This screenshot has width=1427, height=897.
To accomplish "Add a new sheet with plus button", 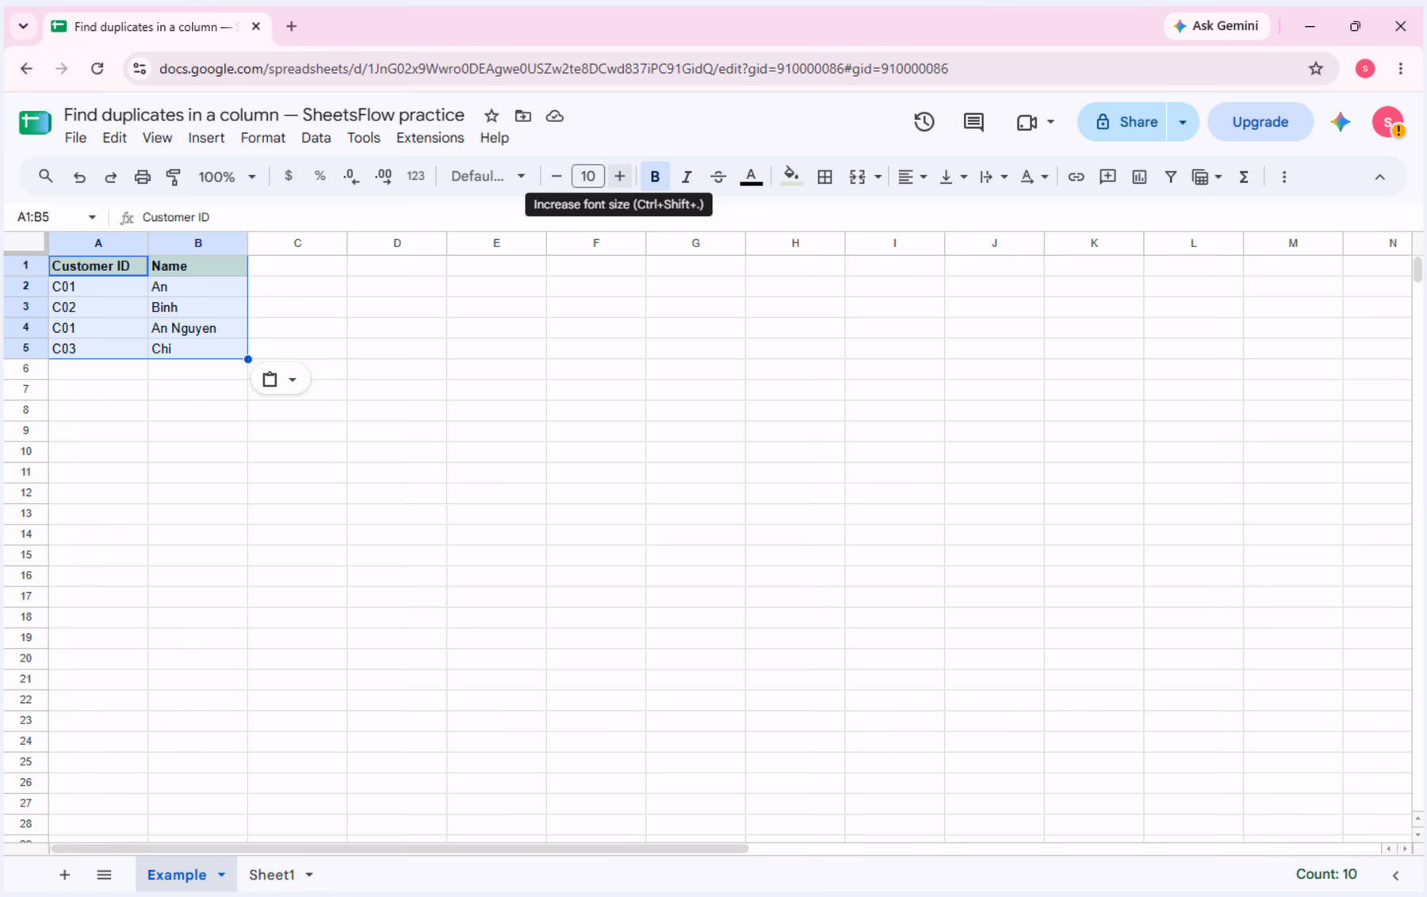I will (x=65, y=875).
